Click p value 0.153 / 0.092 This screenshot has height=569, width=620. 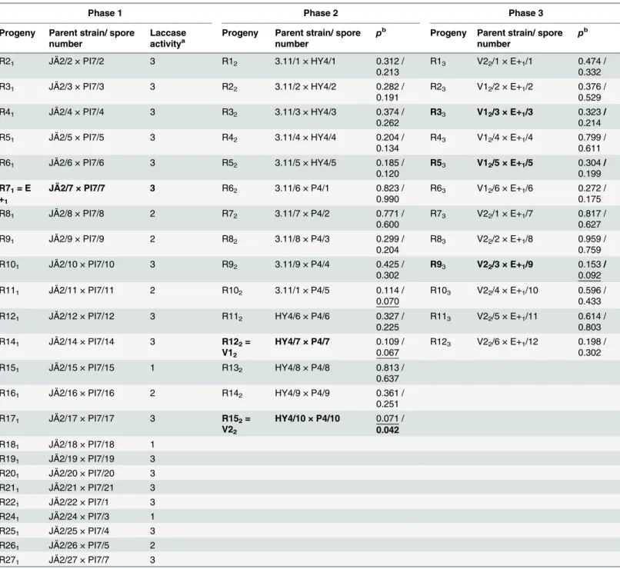592,270
